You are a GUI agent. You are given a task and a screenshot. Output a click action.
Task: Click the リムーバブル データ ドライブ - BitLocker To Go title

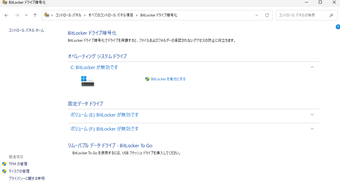pyautogui.click(x=110, y=146)
